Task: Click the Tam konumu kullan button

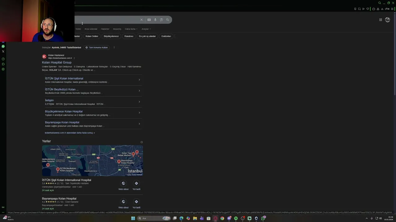Action: pos(97,47)
